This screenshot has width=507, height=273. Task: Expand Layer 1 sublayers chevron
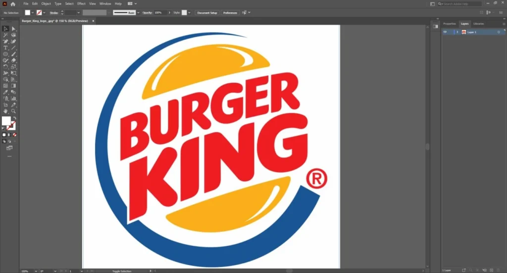457,32
